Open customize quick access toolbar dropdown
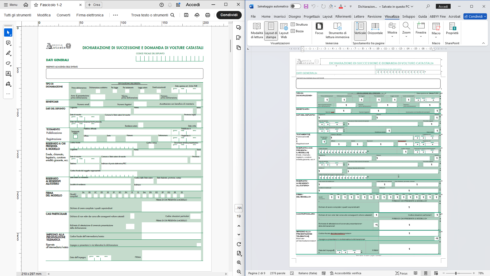 [351, 6]
